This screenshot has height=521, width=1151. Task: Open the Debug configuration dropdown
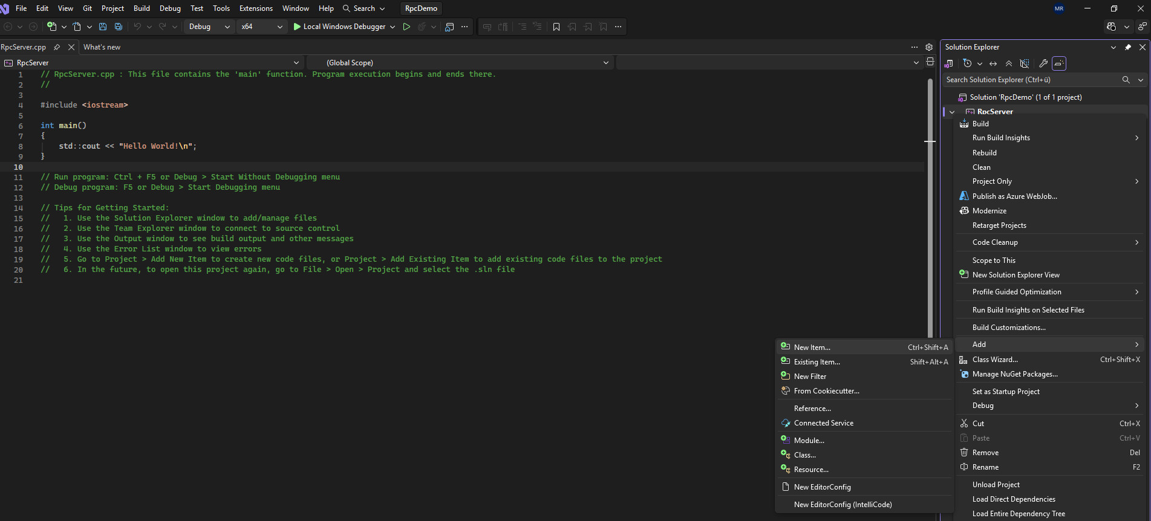tap(209, 27)
